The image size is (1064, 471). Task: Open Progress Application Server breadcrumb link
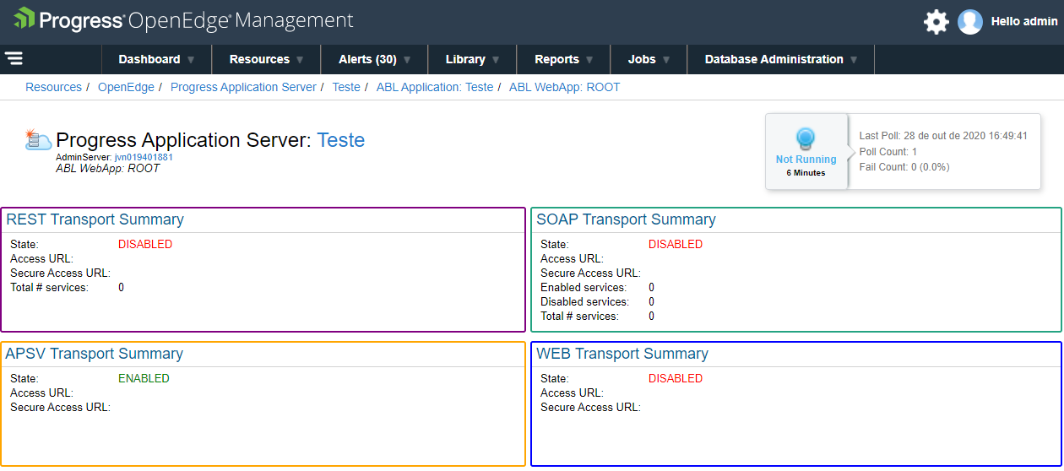point(243,87)
